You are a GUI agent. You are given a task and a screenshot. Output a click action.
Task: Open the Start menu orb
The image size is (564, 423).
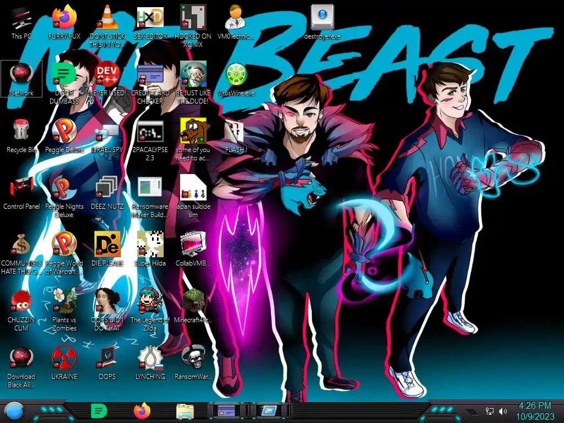[x=14, y=411]
